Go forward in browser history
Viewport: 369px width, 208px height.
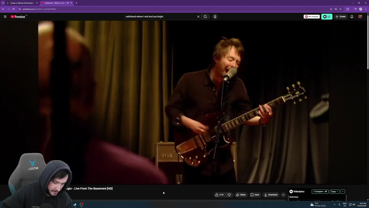coord(8,9)
